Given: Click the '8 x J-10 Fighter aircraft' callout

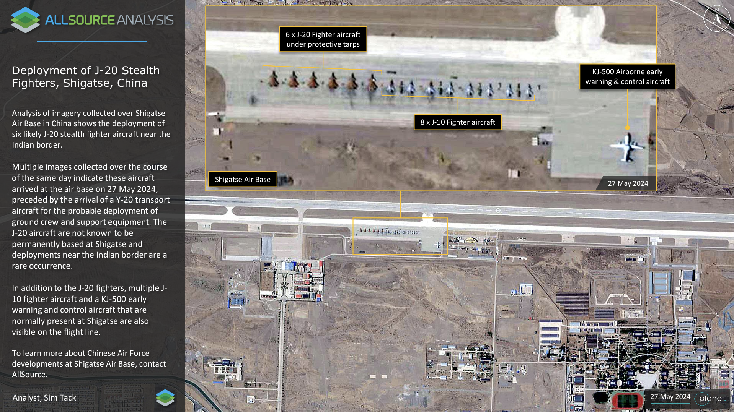Looking at the screenshot, I should (x=458, y=122).
